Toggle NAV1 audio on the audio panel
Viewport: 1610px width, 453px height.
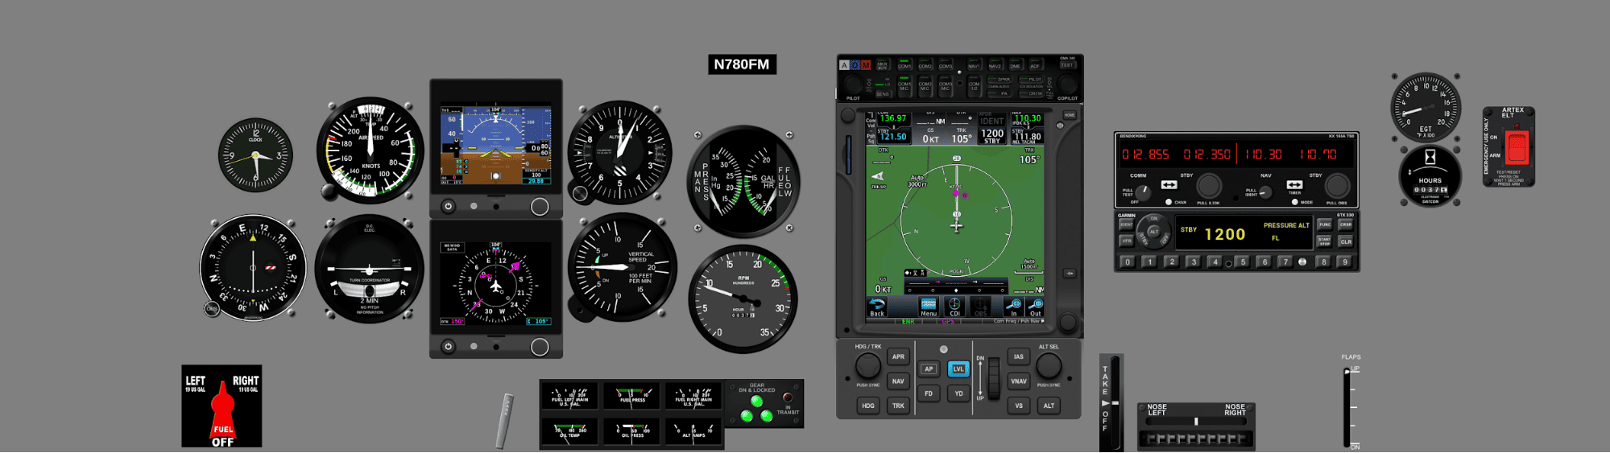974,64
